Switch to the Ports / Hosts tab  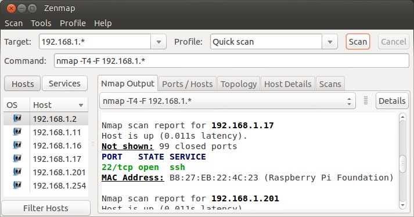pos(187,84)
